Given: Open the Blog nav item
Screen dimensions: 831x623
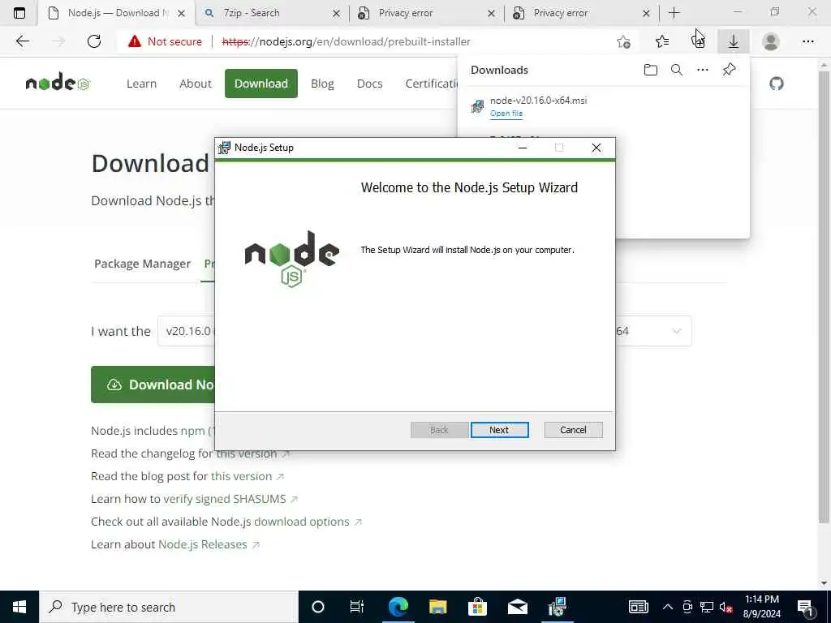Looking at the screenshot, I should click(322, 84).
